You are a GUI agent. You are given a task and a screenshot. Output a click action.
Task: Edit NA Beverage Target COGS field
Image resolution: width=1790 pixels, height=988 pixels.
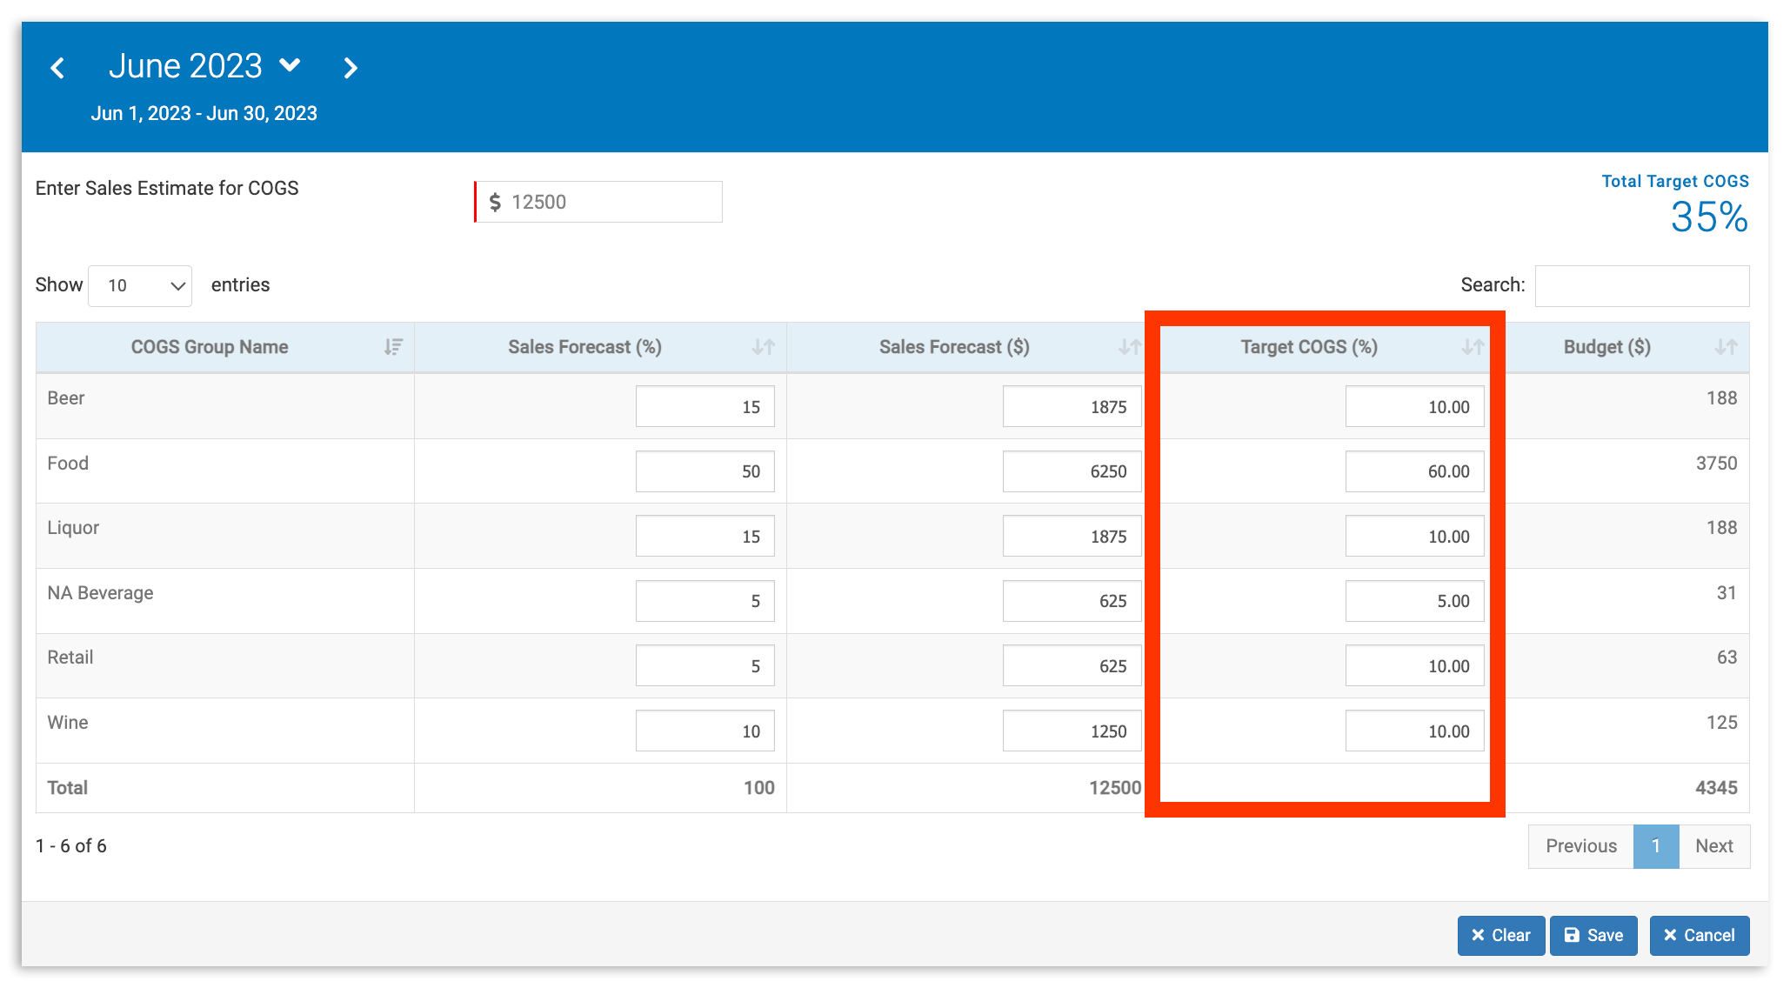1413,601
